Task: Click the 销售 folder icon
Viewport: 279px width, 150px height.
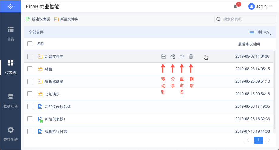Action: click(x=40, y=69)
